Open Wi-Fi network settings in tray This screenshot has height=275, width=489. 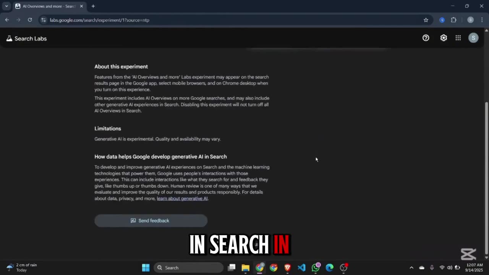point(442,268)
